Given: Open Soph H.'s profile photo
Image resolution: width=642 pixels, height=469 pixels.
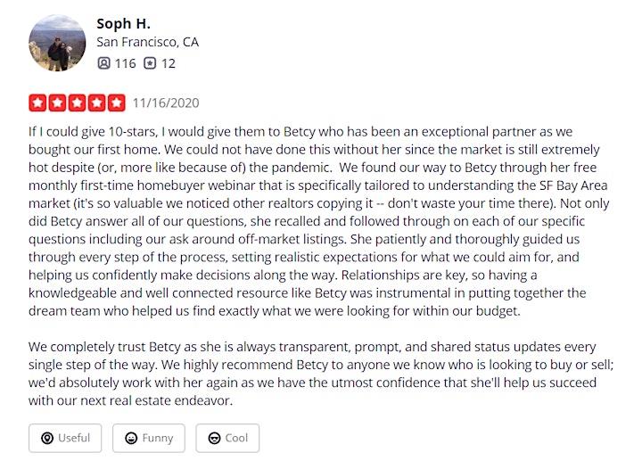Looking at the screenshot, I should [x=57, y=43].
